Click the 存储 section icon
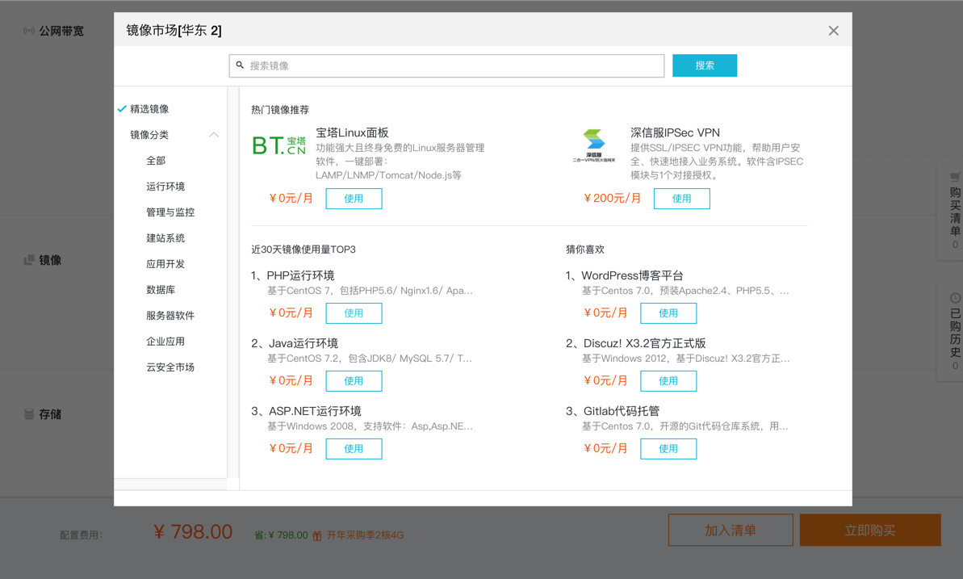963x579 pixels. point(29,414)
